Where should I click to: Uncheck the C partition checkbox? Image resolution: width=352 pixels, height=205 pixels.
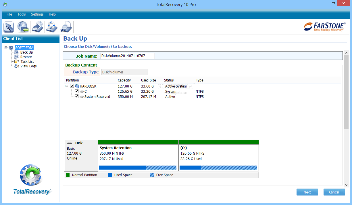[77, 91]
